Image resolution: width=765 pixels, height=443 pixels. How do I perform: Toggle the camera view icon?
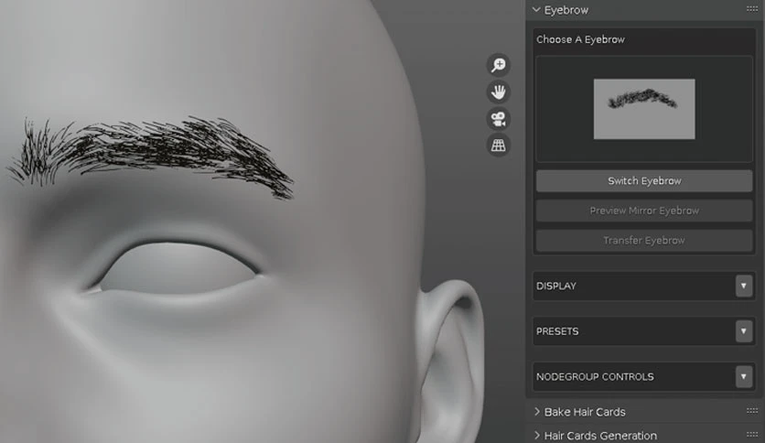(x=498, y=119)
